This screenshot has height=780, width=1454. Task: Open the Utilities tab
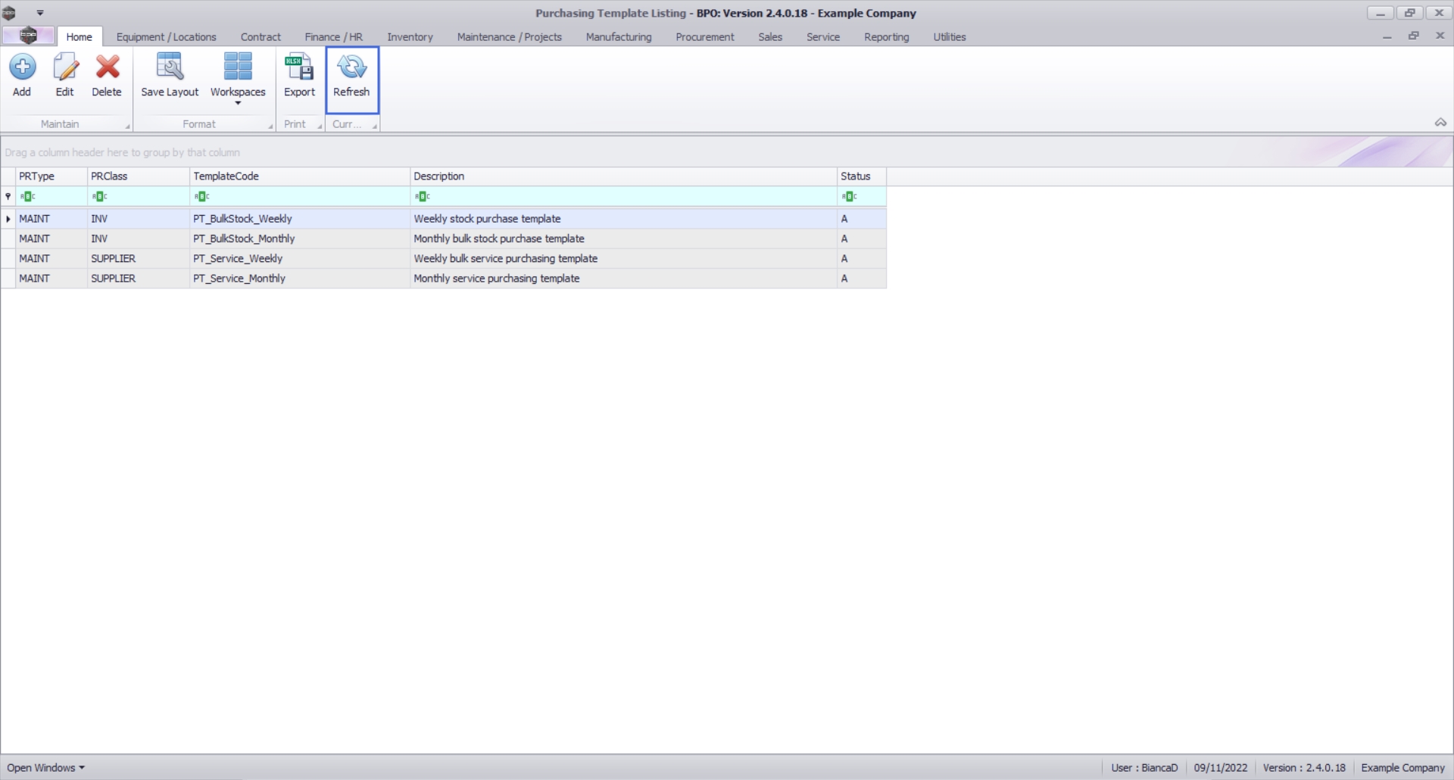point(949,36)
